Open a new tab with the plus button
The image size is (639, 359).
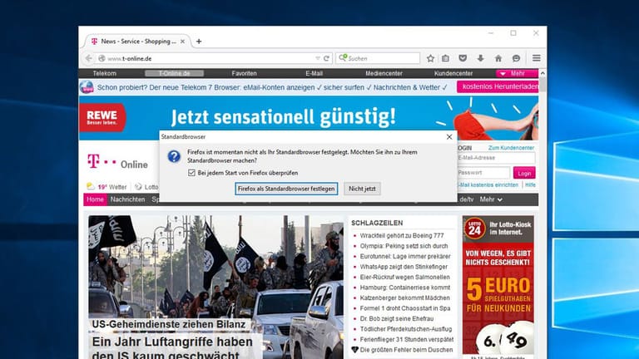tap(199, 41)
